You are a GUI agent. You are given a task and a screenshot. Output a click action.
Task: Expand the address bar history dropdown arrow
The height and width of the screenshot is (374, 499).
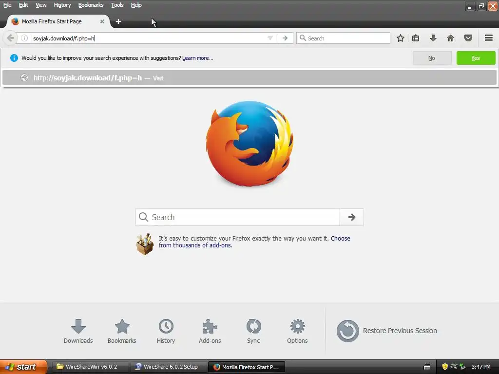tap(270, 38)
